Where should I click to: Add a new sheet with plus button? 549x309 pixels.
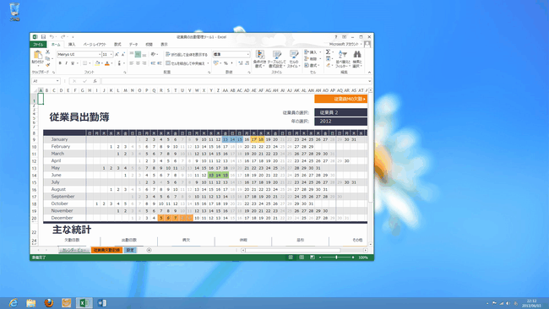click(x=149, y=250)
